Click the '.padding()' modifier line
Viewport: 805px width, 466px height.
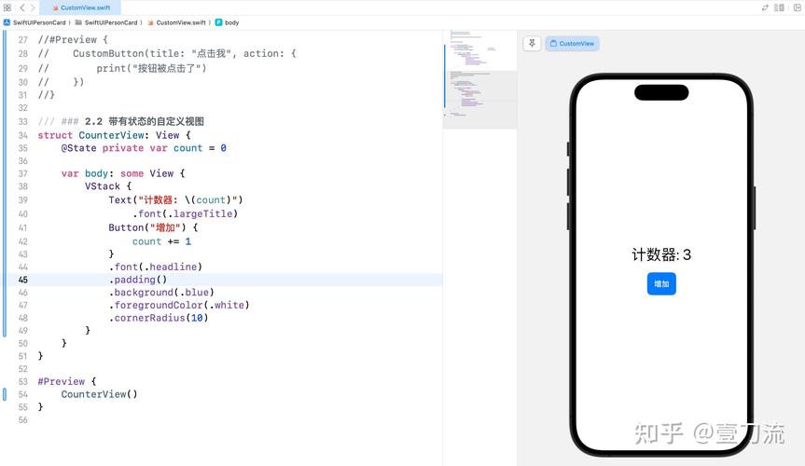[138, 280]
